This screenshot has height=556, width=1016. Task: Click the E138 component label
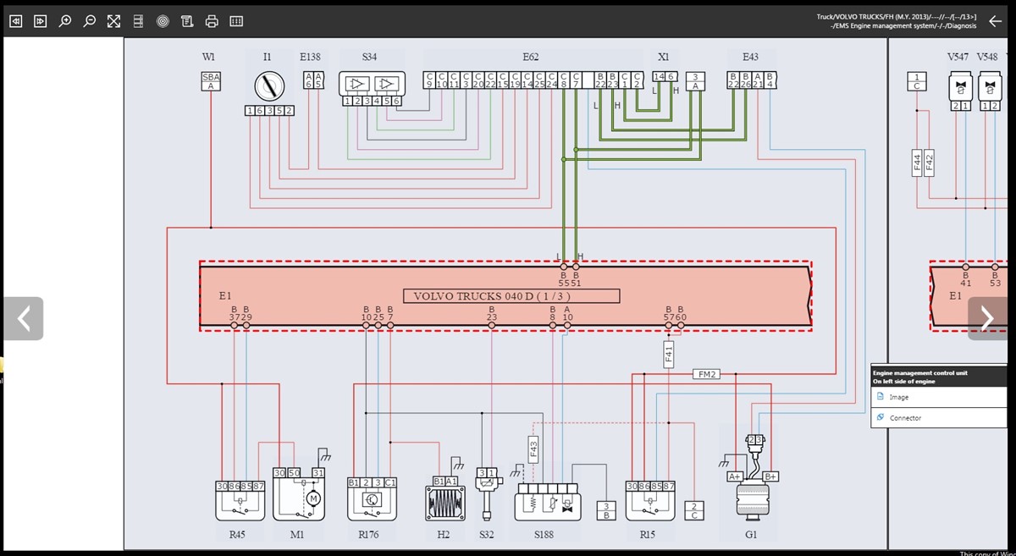click(x=310, y=57)
